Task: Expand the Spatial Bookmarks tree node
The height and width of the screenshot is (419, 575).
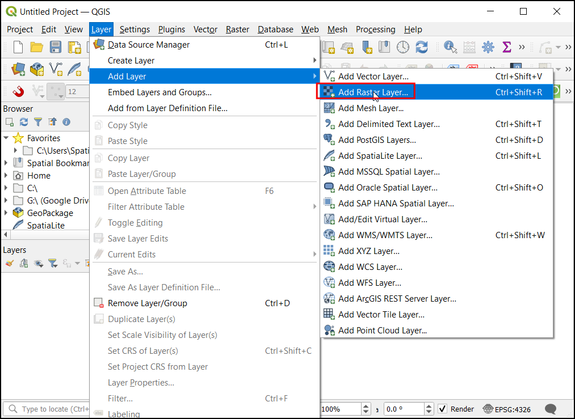Action: coord(6,163)
